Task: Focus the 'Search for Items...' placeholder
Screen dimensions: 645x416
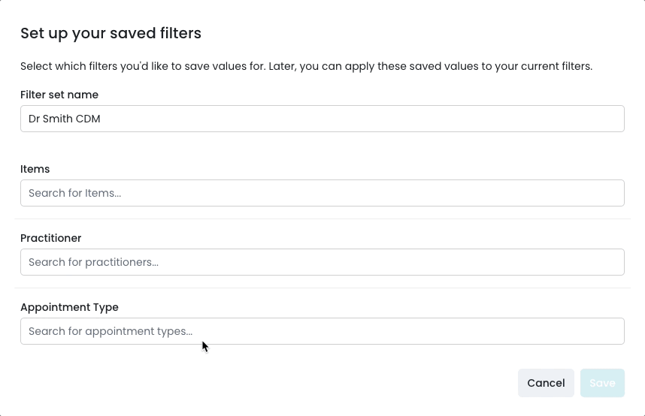Action: coord(74,193)
